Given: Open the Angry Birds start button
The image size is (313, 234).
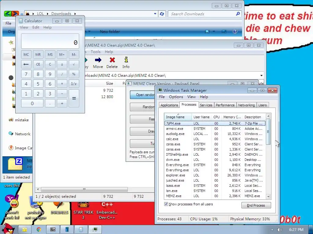Looking at the screenshot, I should coord(8,229).
